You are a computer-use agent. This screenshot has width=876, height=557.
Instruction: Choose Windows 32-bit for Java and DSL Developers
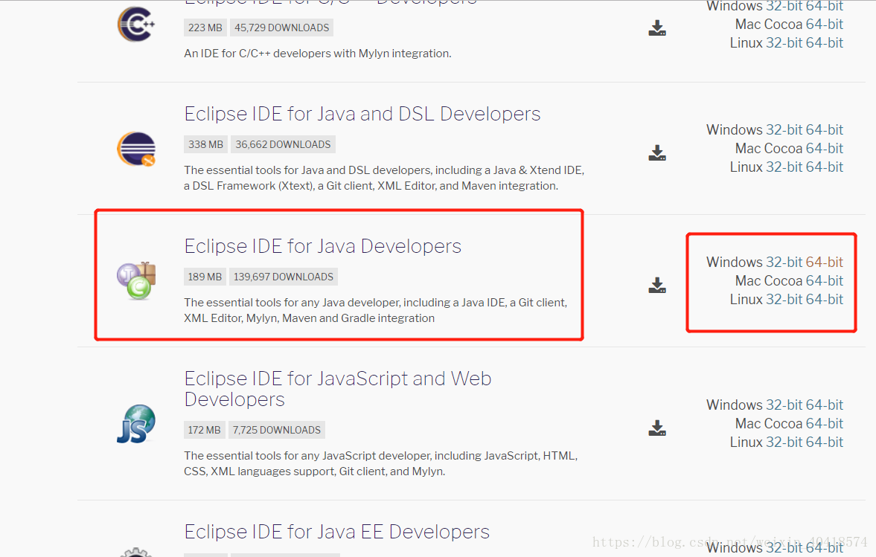pos(784,130)
